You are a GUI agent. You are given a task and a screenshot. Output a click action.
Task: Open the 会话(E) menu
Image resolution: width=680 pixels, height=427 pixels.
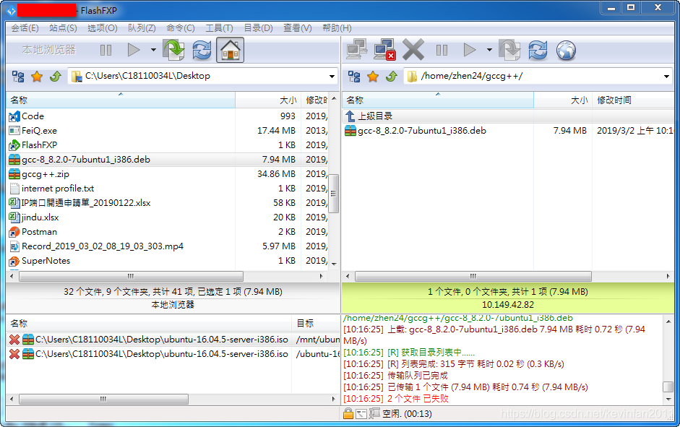[25, 28]
